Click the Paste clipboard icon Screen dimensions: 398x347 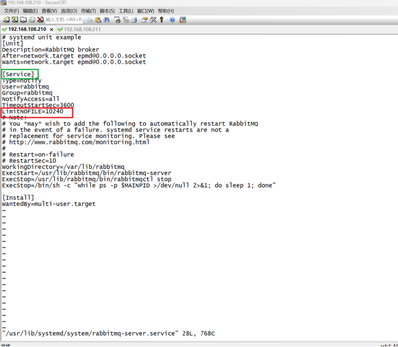coord(98,20)
